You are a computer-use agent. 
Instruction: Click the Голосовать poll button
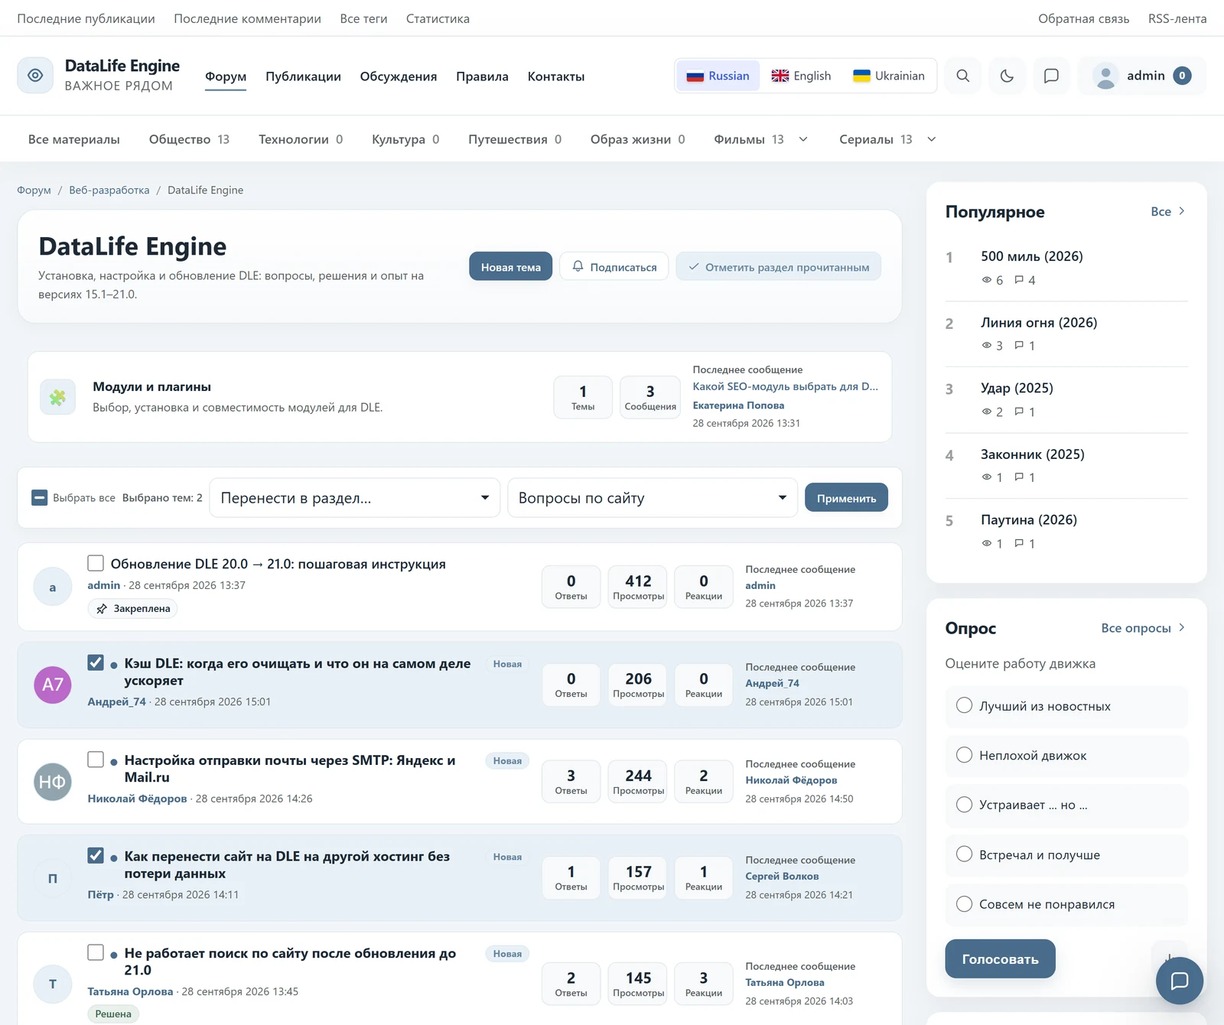coord(1000,958)
